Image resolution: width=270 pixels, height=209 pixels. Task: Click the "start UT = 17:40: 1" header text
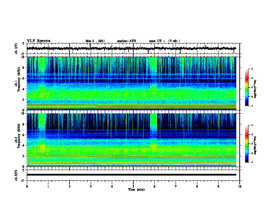(x=165, y=41)
